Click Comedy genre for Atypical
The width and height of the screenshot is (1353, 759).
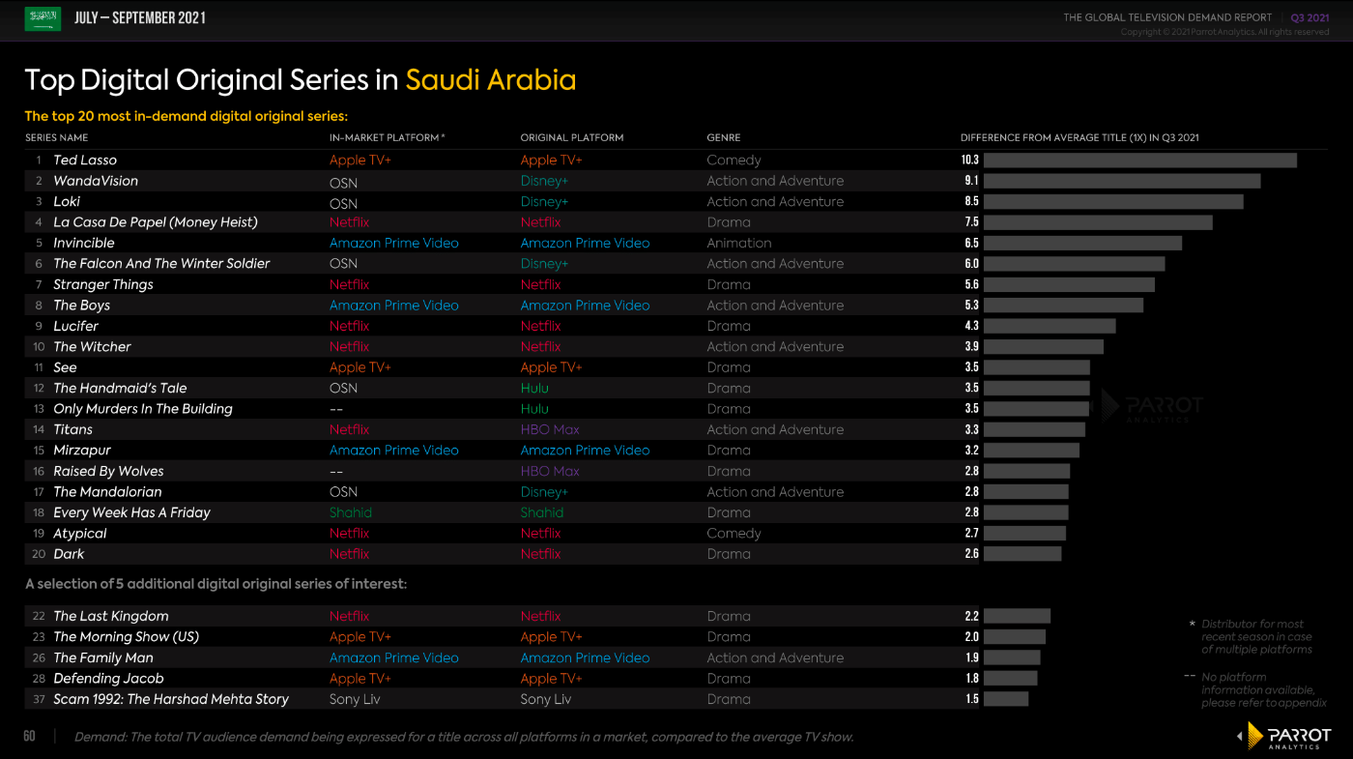[x=734, y=534]
